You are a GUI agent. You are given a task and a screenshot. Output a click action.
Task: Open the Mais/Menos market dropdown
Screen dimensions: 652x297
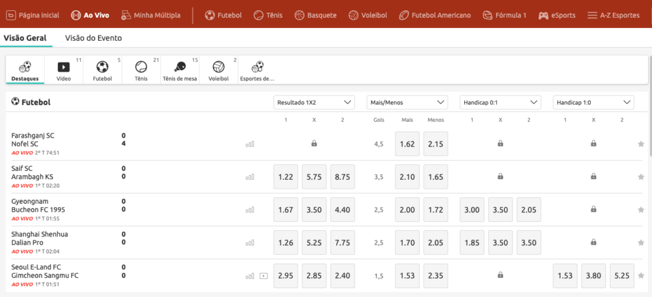(407, 102)
